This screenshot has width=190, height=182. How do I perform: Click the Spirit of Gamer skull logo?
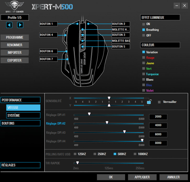coord(15,7)
